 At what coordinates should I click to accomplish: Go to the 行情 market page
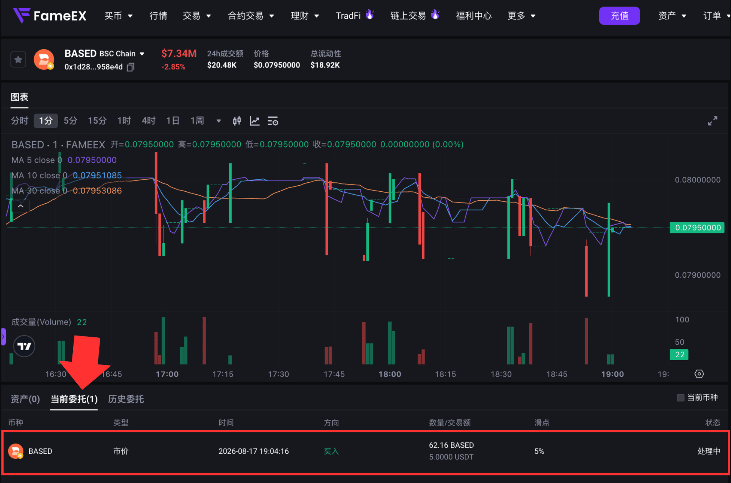(158, 16)
